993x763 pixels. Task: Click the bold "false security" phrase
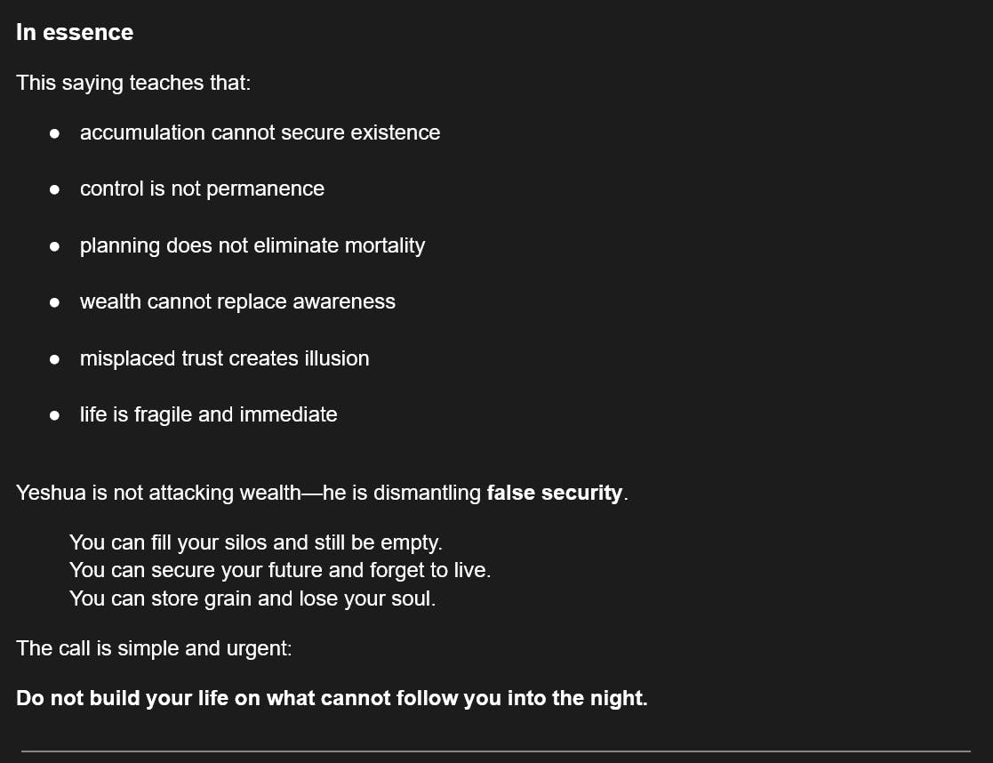point(554,493)
